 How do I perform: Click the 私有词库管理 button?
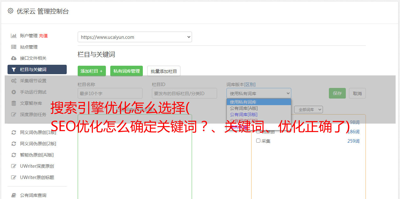[x=127, y=71]
